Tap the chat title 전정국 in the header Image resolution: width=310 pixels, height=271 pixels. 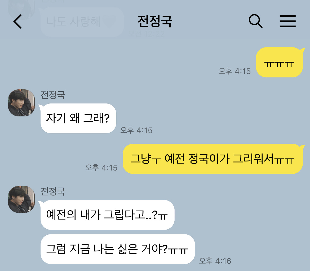155,21
